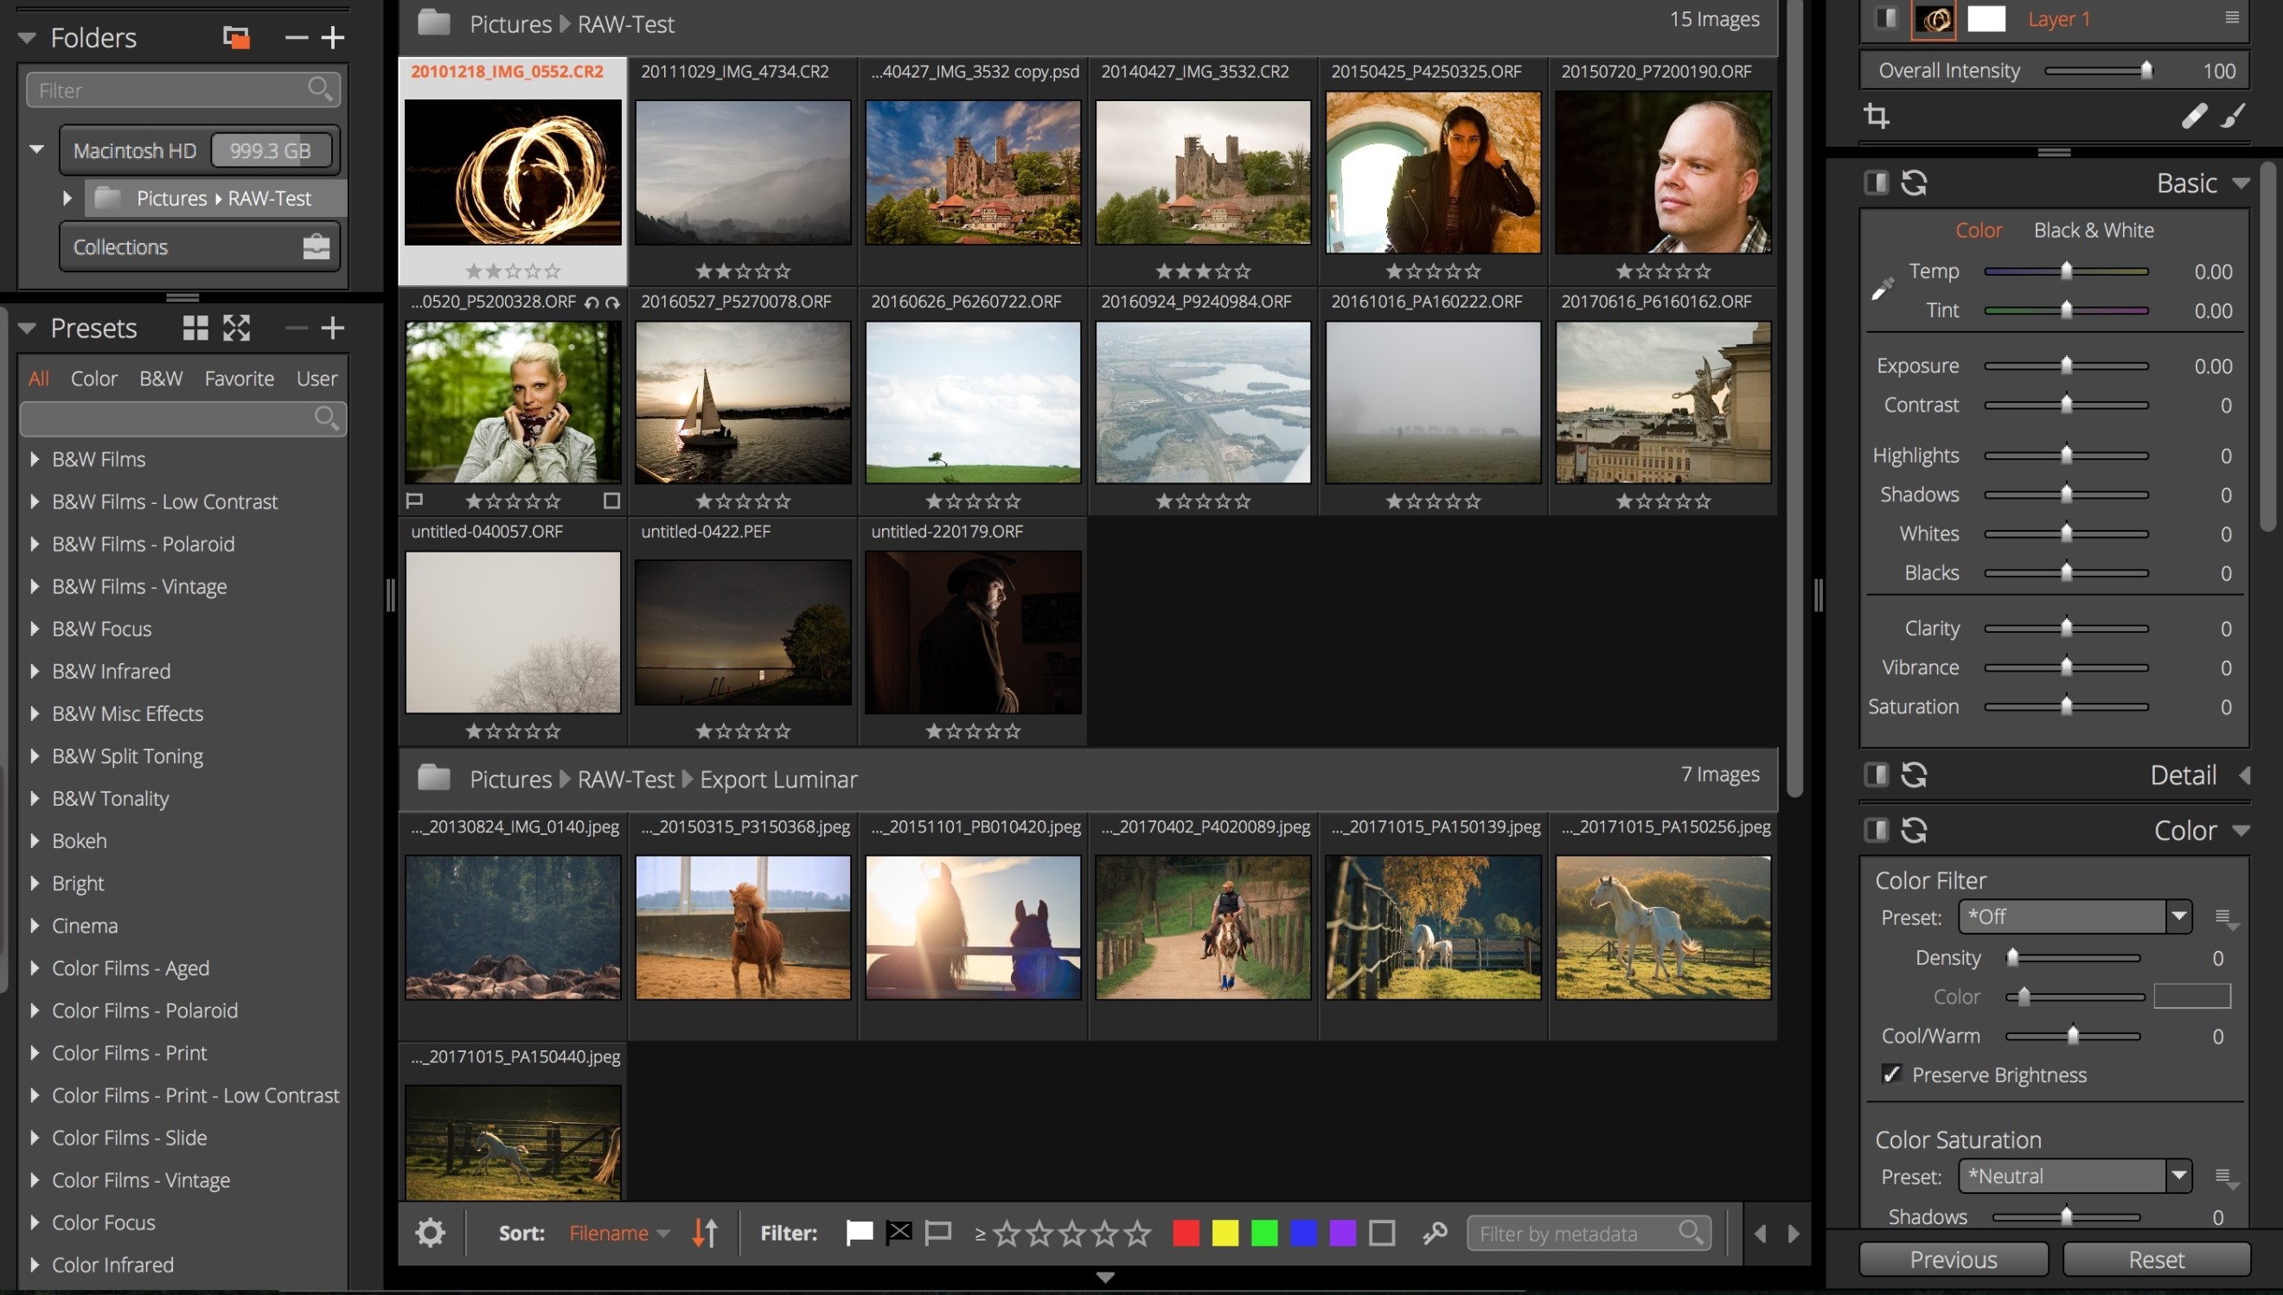The image size is (2283, 1295).
Task: Click the orange folder sync icon in Folders header
Action: (236, 37)
